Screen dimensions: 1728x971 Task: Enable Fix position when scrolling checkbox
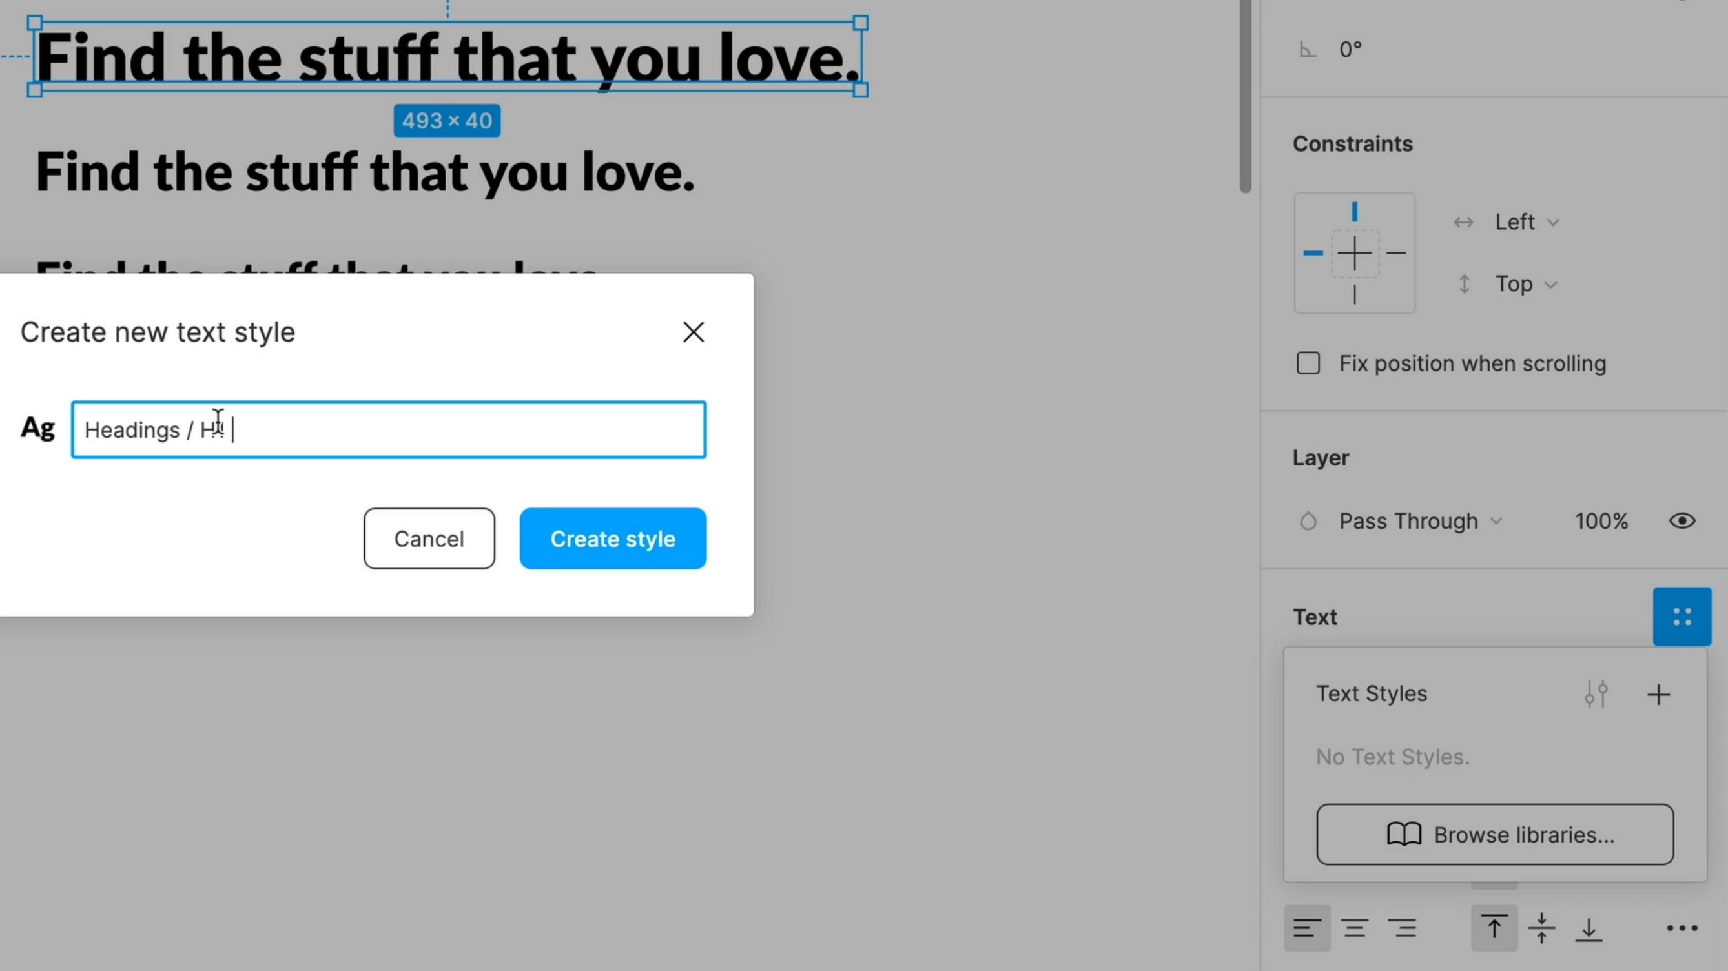click(1308, 363)
